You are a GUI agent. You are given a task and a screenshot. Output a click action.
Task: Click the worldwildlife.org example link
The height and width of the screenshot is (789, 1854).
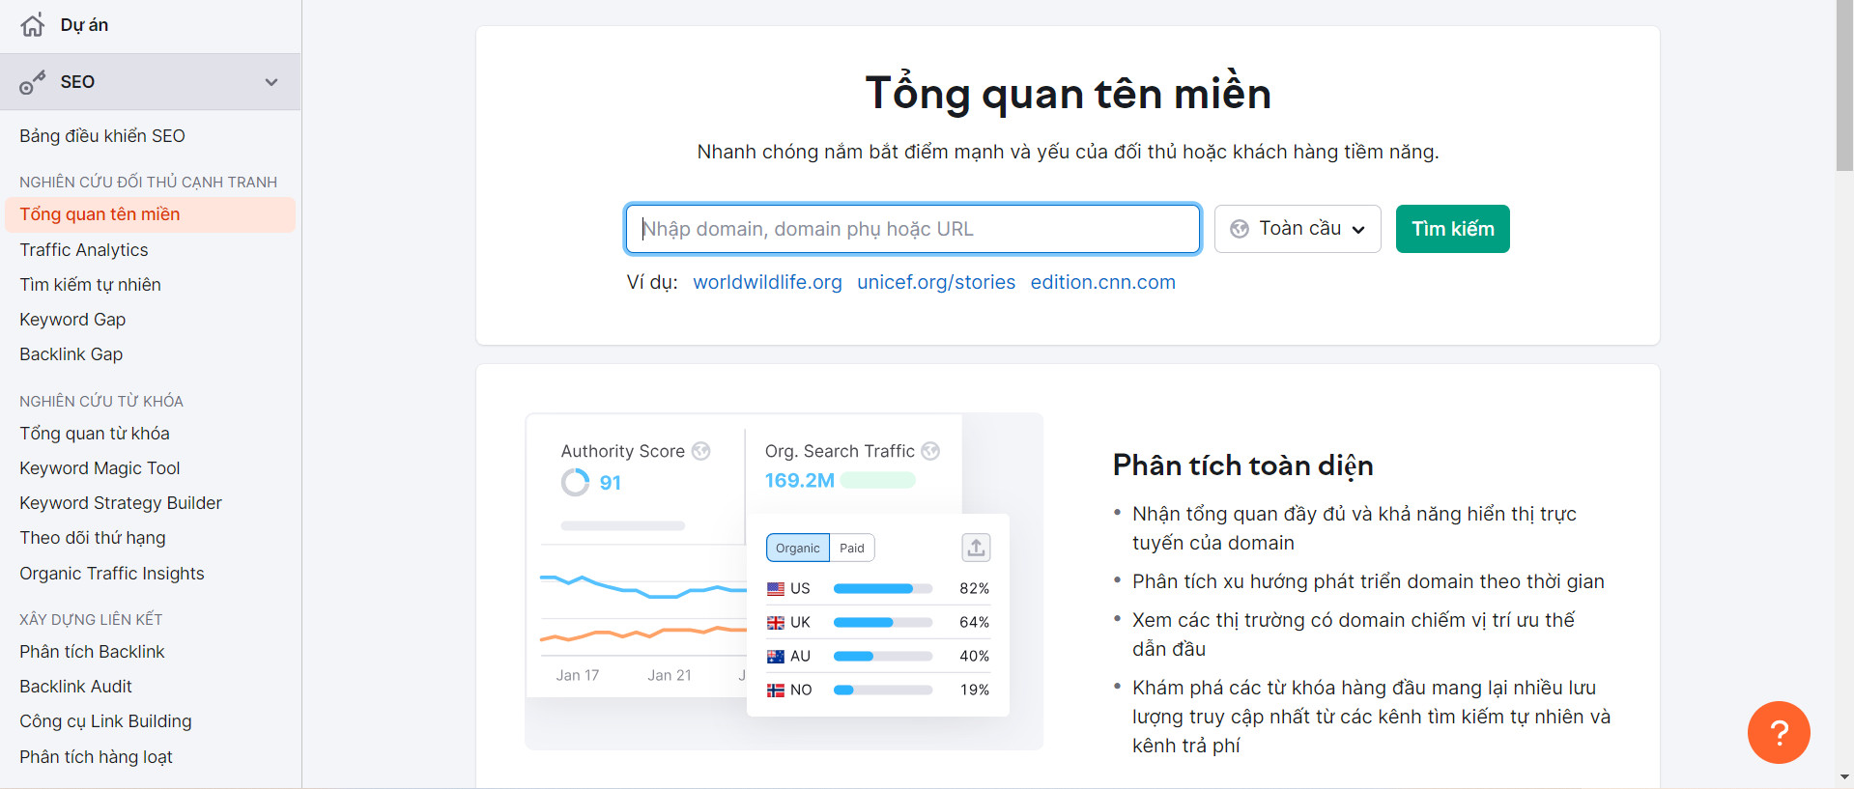pos(767,282)
